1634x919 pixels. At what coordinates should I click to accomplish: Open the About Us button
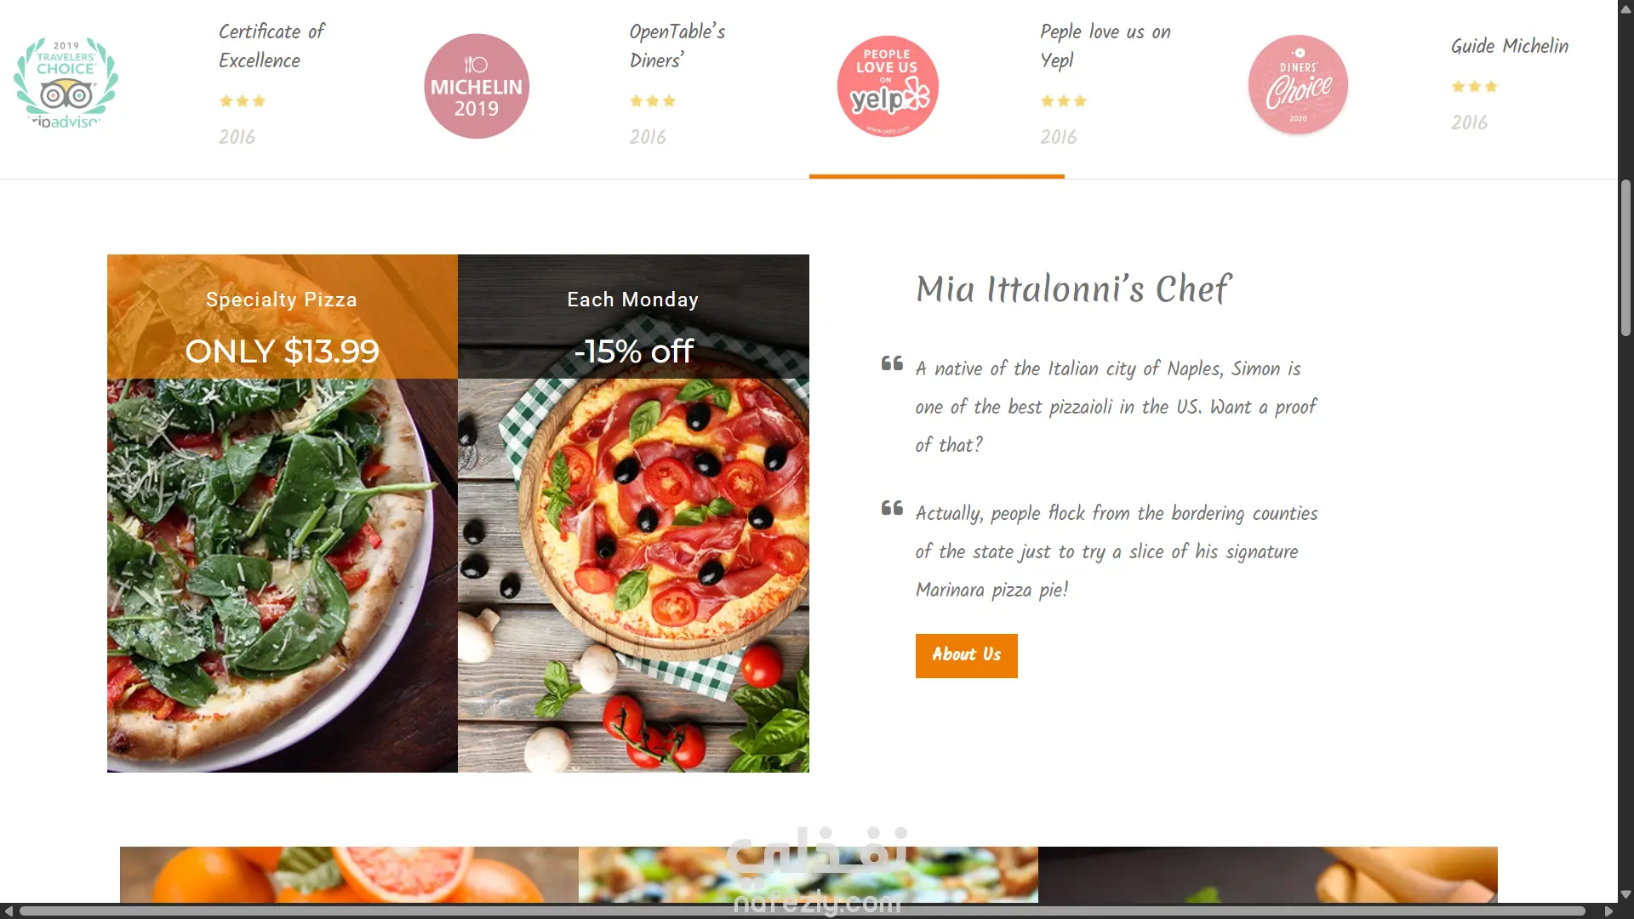(x=966, y=655)
